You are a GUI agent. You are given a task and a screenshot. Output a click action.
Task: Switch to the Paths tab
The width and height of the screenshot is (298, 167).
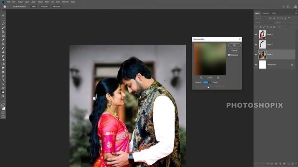(274, 13)
